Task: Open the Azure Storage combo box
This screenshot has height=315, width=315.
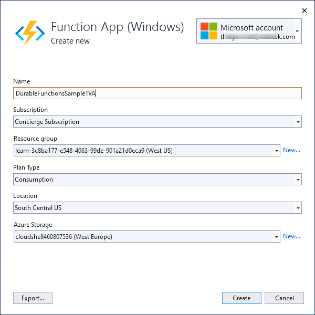Action: [147, 236]
